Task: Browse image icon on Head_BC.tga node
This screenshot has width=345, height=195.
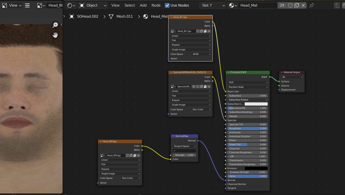Action: (x=173, y=31)
